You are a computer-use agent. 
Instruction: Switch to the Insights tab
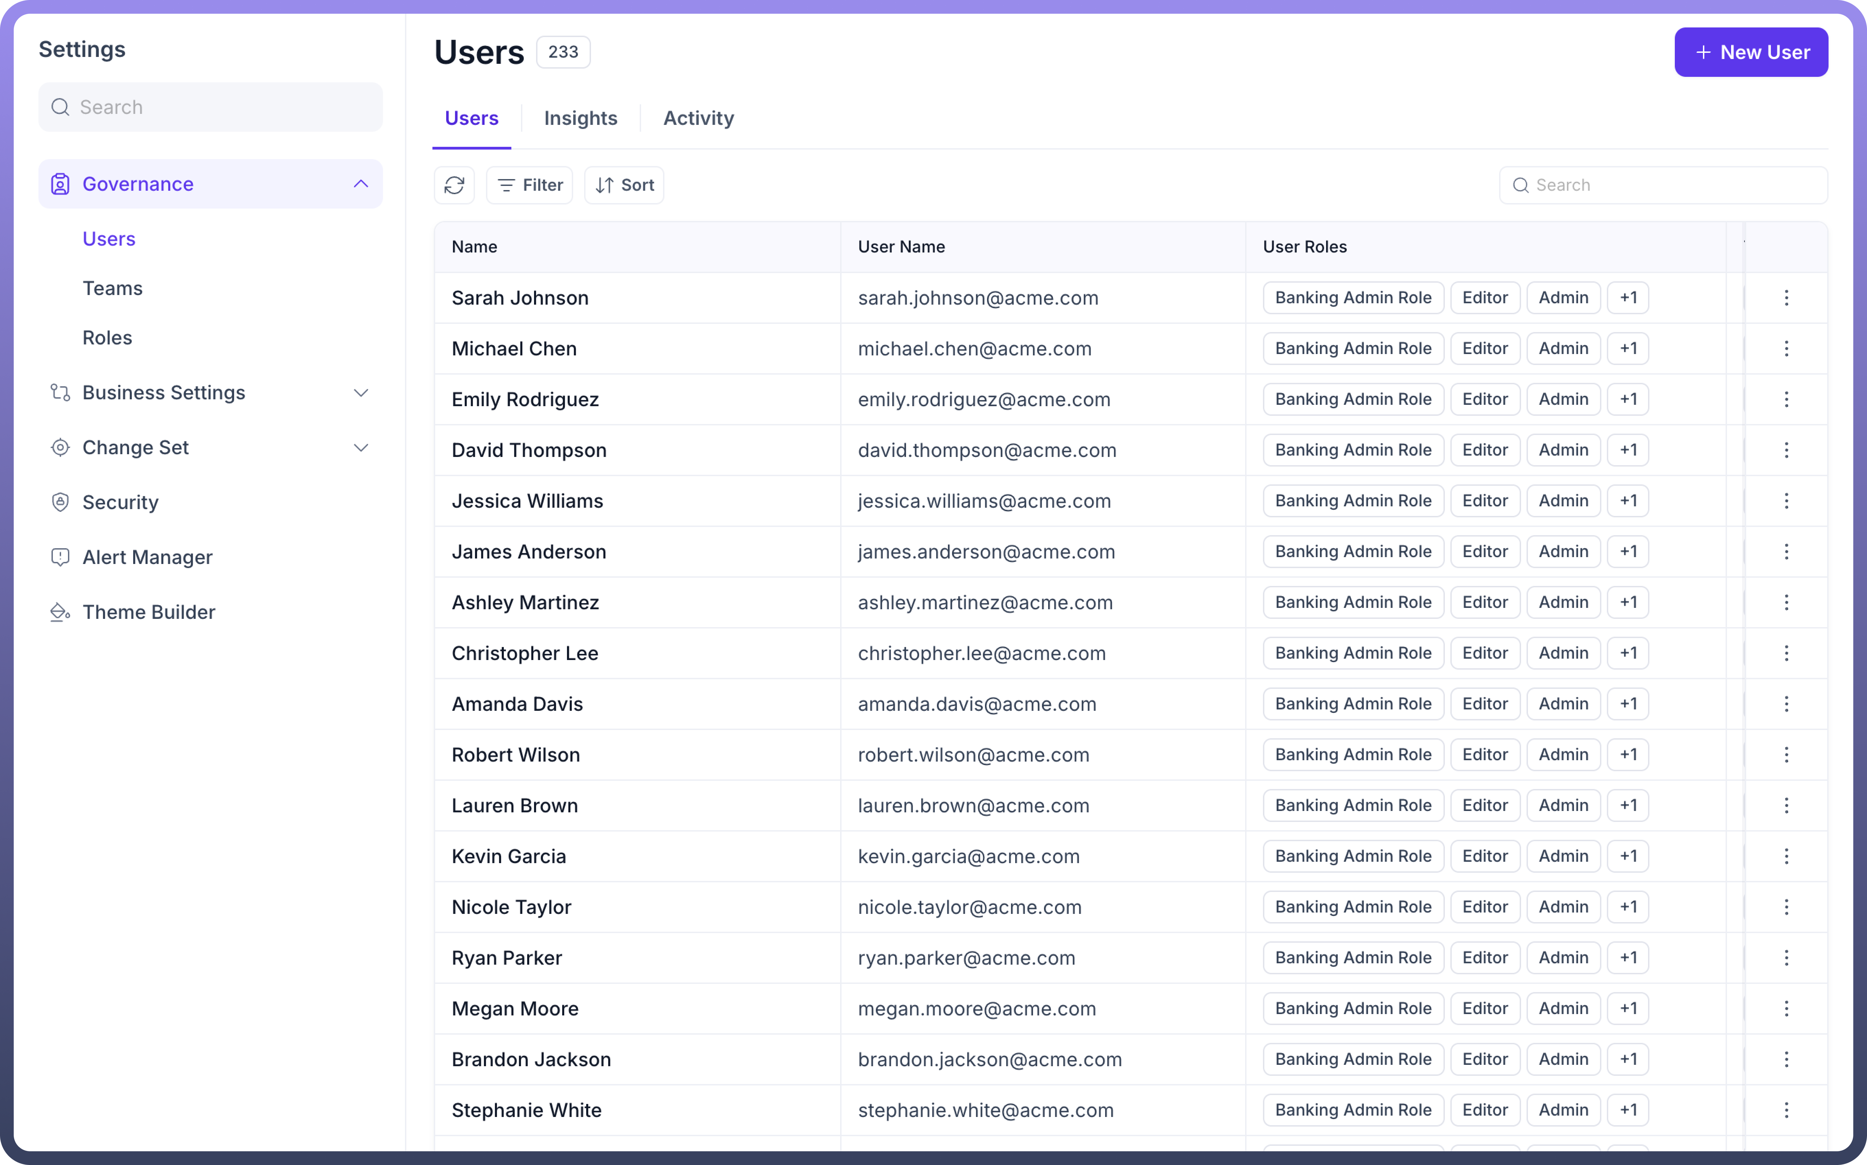point(580,118)
